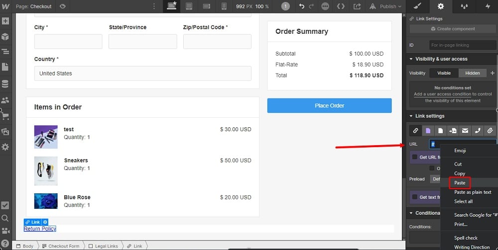Choose the purple Page link type
Viewport: 498px width, 250px height.
point(428,131)
